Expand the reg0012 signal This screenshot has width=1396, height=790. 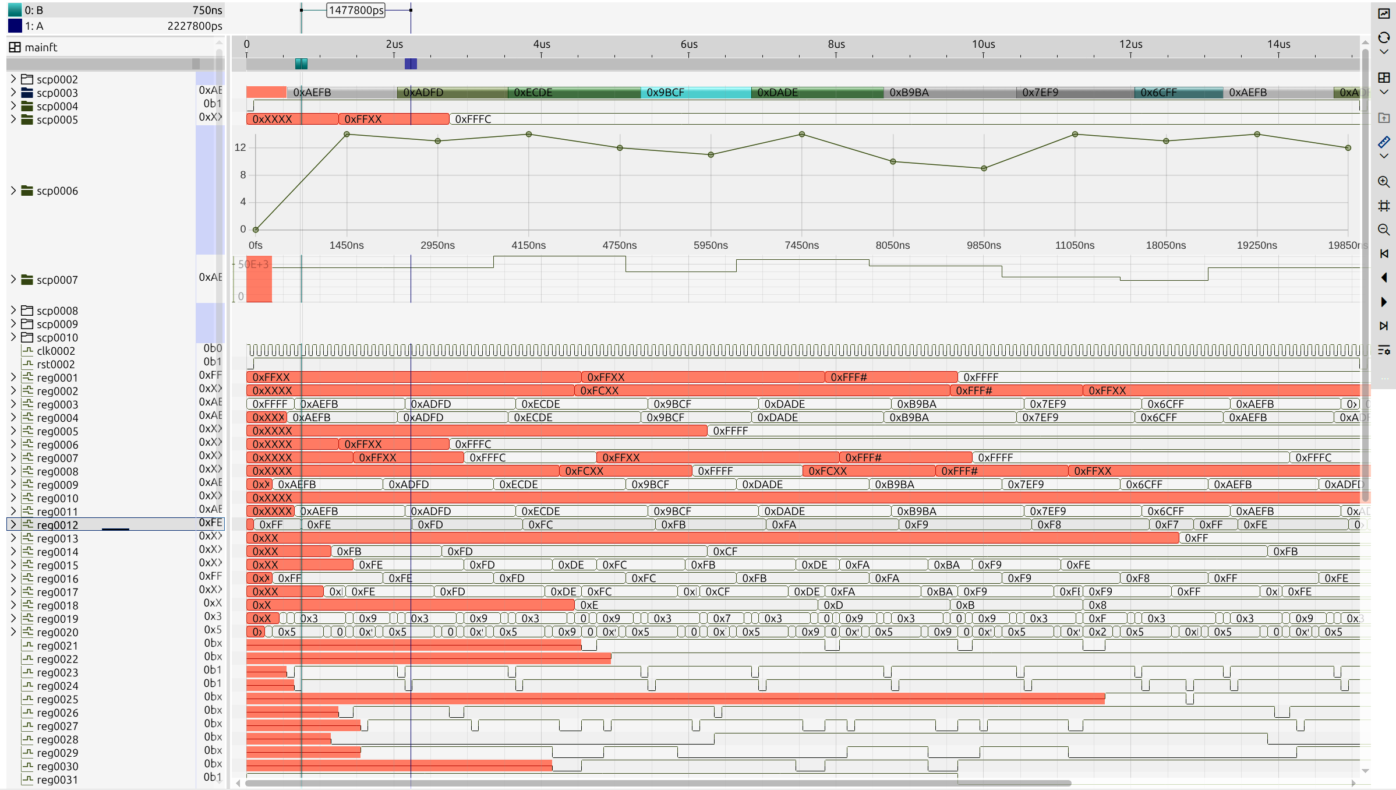tap(13, 524)
